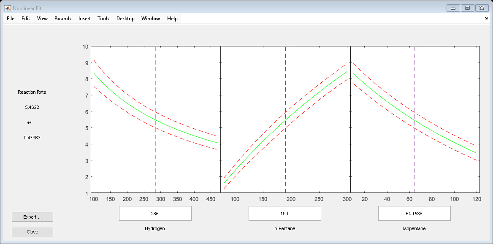
Task: Open the View menu
Action: pyautogui.click(x=42, y=19)
